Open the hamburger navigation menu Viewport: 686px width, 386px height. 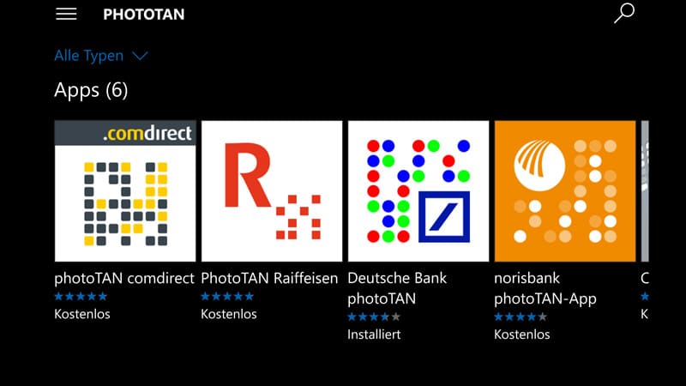(x=66, y=14)
